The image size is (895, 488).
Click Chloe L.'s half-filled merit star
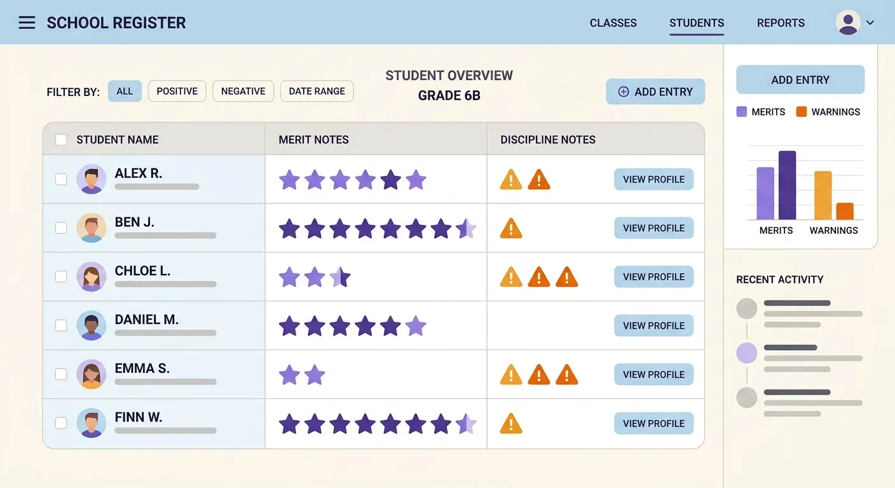[x=340, y=277]
